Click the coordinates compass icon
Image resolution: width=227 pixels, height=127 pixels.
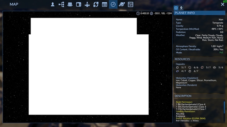click(151, 13)
